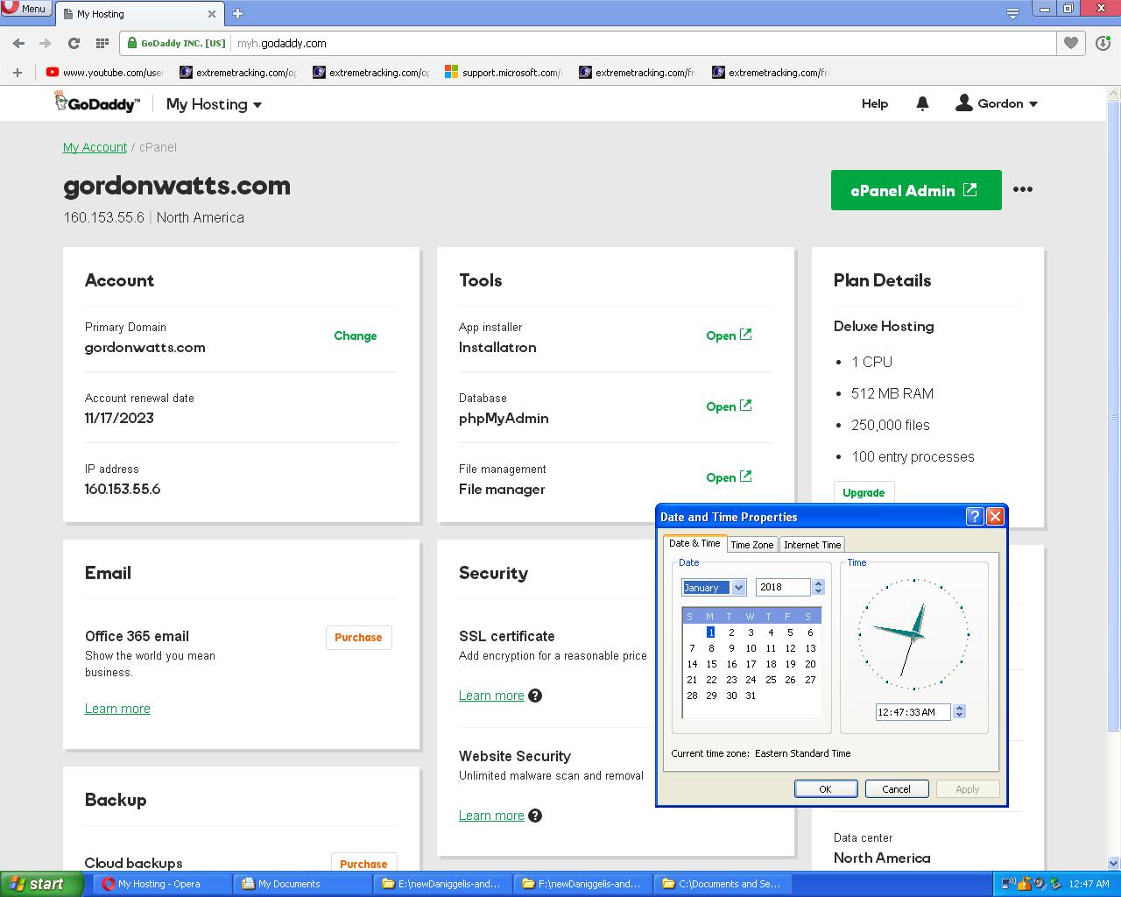Open Installatron app installer
The image size is (1121, 897).
729,335
